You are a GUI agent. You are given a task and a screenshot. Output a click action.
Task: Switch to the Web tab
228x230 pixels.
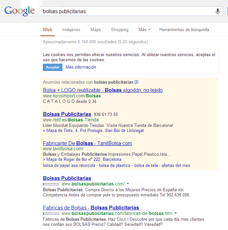point(47,30)
